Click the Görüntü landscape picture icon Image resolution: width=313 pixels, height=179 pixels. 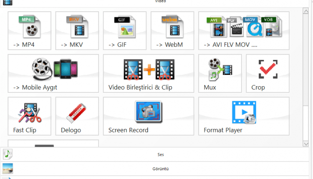coord(8,169)
